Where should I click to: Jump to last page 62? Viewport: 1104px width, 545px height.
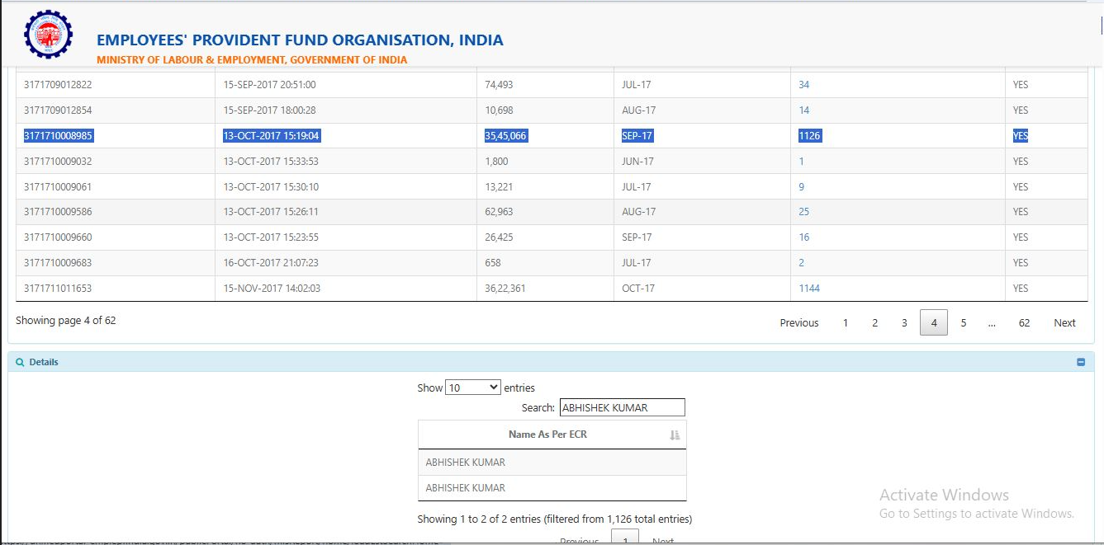point(1024,322)
